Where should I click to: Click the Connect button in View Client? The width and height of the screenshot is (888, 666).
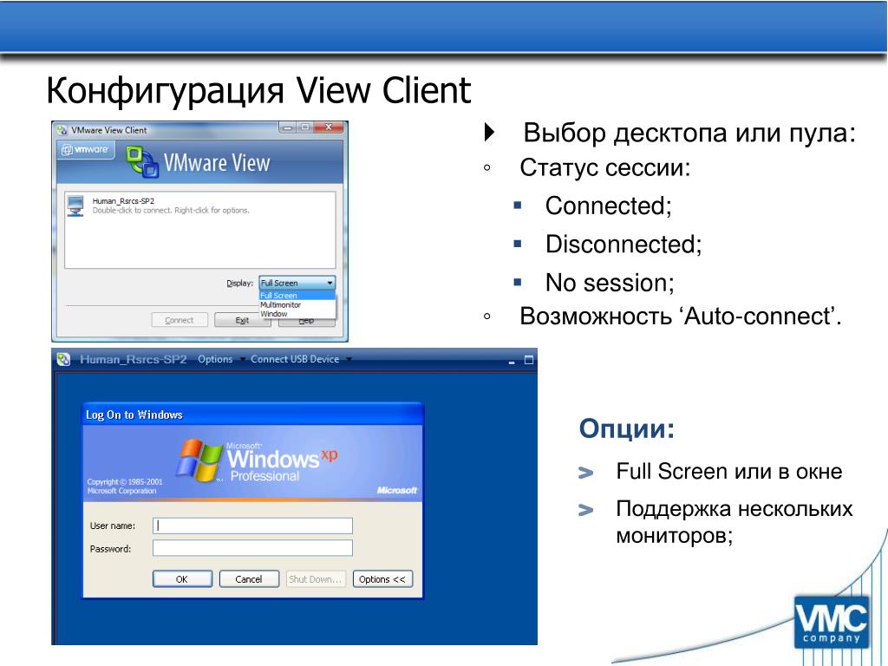click(180, 320)
